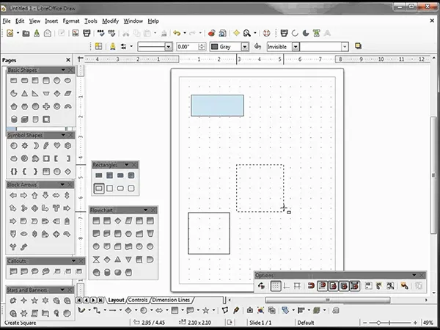Toggle the shadow button in the toolbar

pos(357,45)
